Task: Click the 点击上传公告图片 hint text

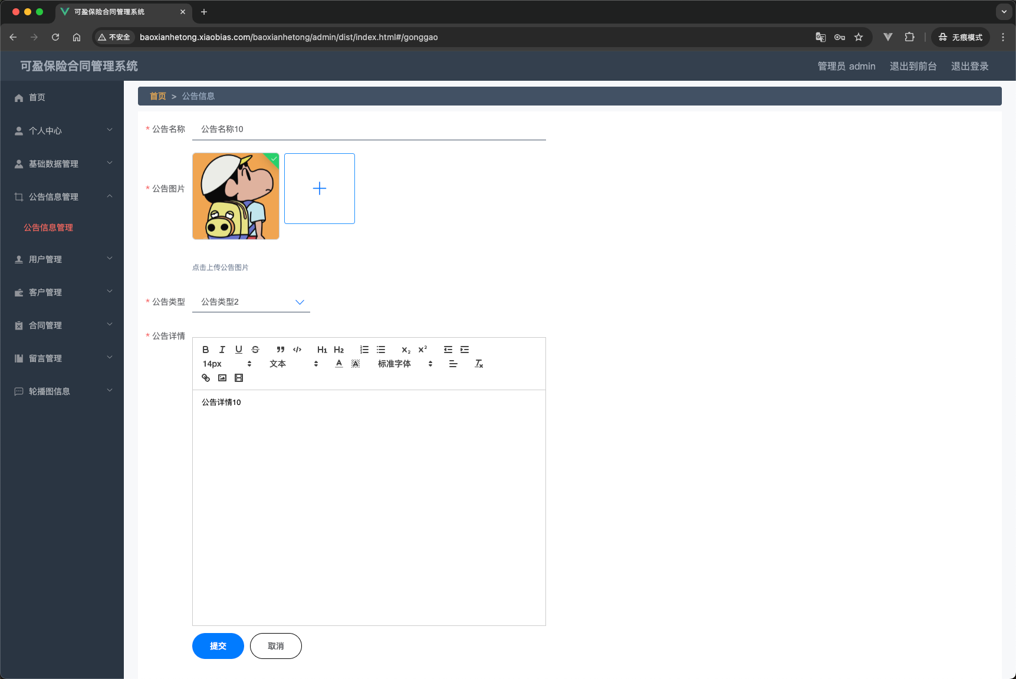Action: (x=221, y=268)
